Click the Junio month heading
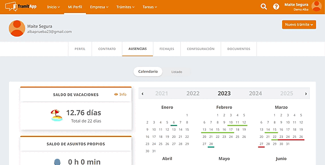Screen dimensions: 325x165 point(281,159)
